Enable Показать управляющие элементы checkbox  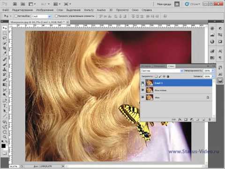[x=56, y=16]
